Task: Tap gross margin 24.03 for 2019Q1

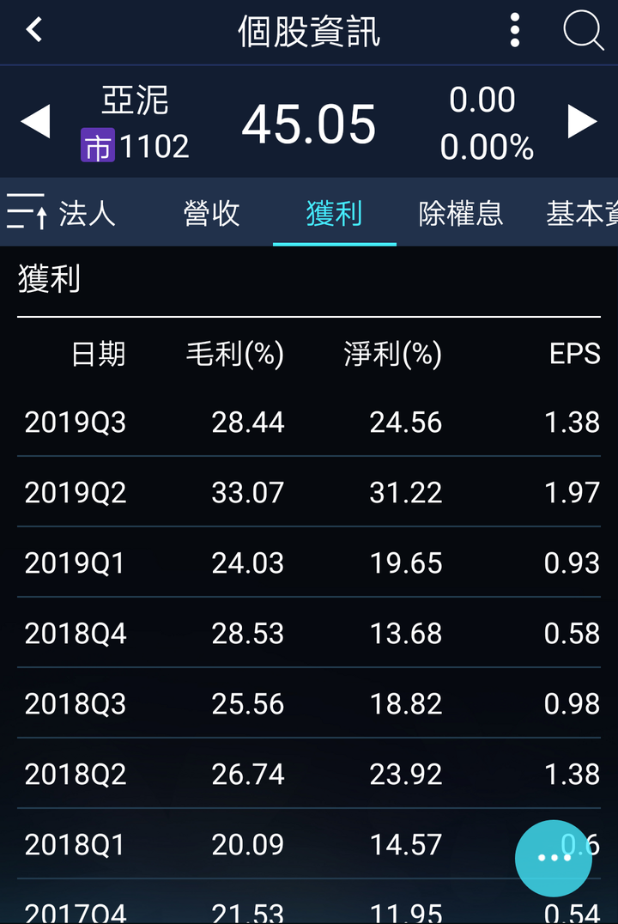Action: click(x=248, y=563)
